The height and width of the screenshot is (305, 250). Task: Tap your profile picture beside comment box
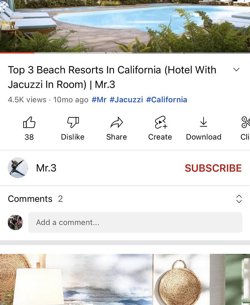[x=15, y=222]
